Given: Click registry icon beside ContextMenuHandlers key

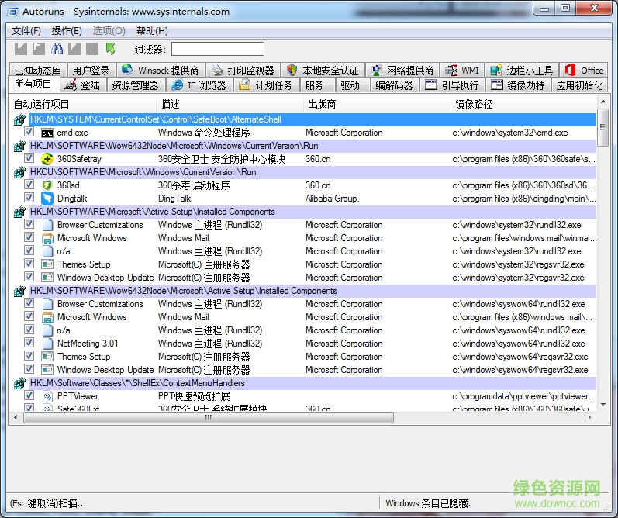Looking at the screenshot, I should pos(19,383).
